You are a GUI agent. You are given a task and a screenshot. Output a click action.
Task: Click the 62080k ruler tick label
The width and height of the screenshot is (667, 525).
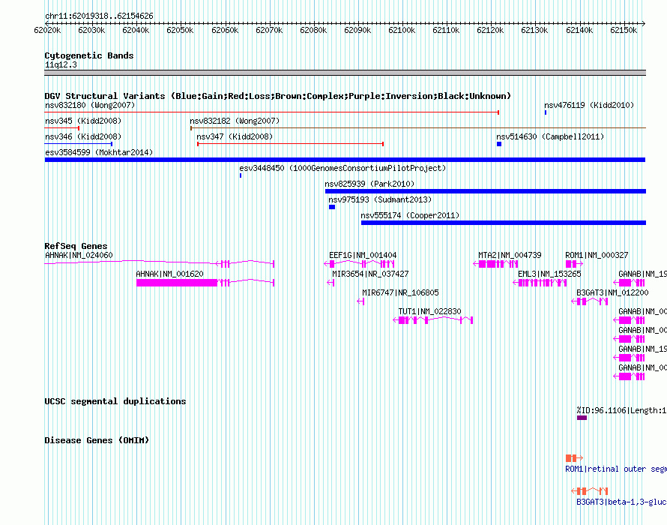(313, 30)
